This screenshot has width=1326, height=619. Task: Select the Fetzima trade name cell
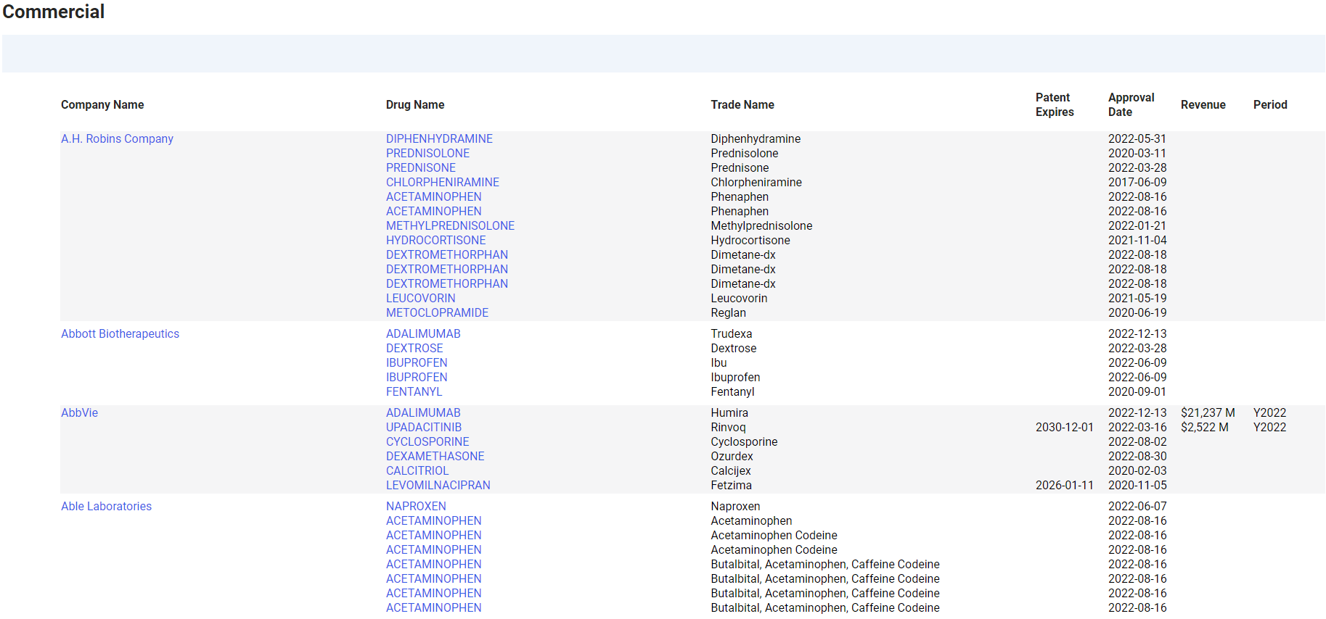tap(731, 485)
